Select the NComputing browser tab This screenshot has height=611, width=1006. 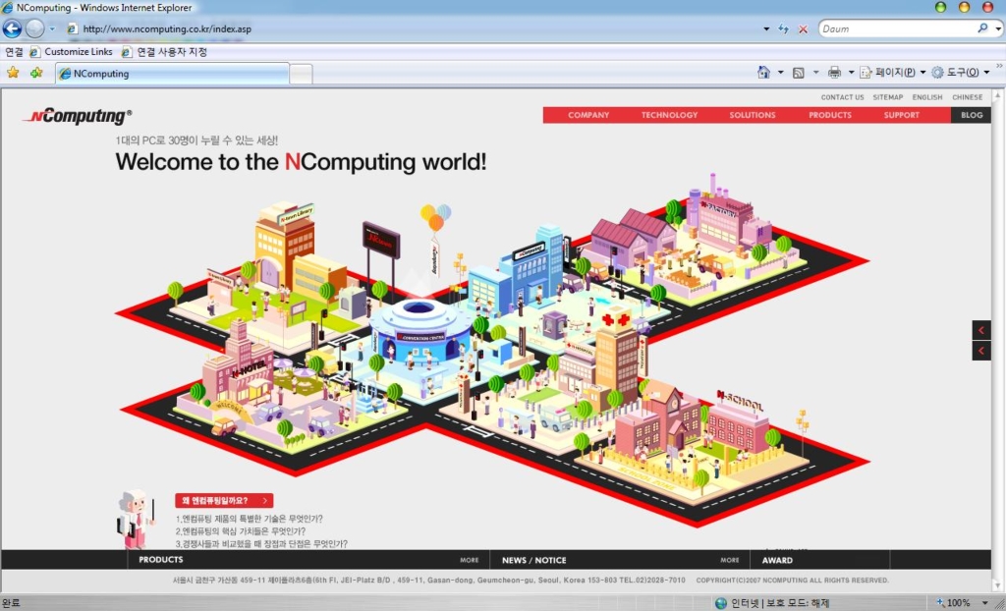tap(172, 73)
